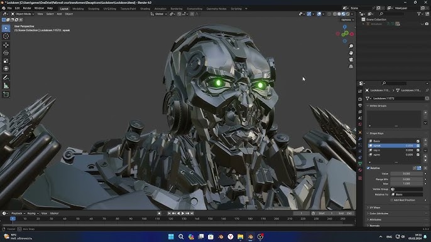Toggle Relative shape keys checkbox

pyautogui.click(x=368, y=168)
